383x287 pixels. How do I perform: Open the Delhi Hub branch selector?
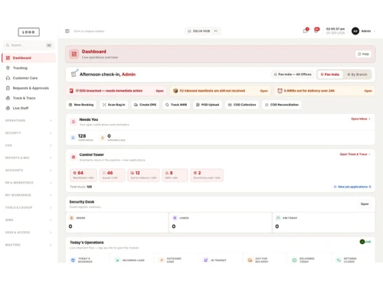(203, 31)
